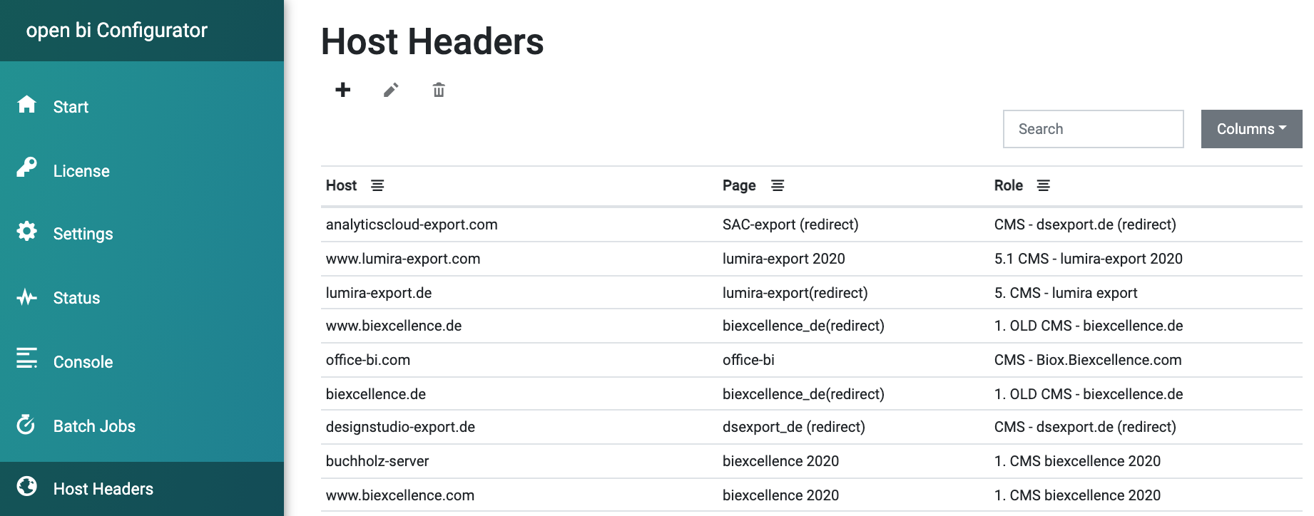Select the lumira-export.de host
The image size is (1314, 516).
coord(379,293)
